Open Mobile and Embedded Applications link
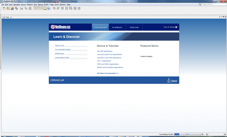Viewport: 227px width, 137px height. 110,67
